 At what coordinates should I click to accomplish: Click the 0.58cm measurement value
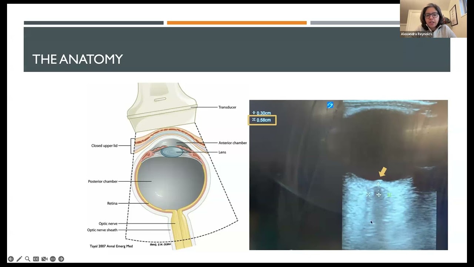(x=264, y=120)
